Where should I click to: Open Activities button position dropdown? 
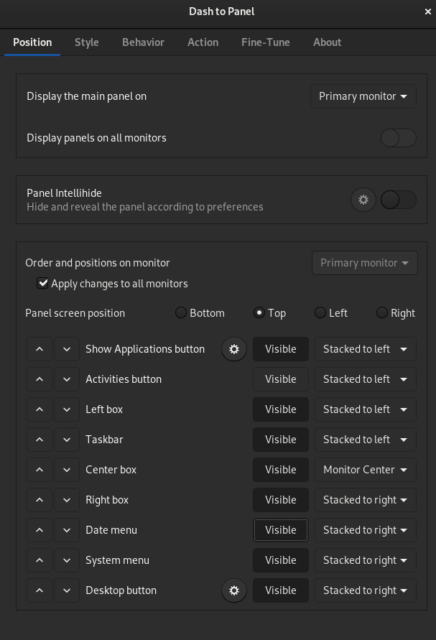click(366, 379)
